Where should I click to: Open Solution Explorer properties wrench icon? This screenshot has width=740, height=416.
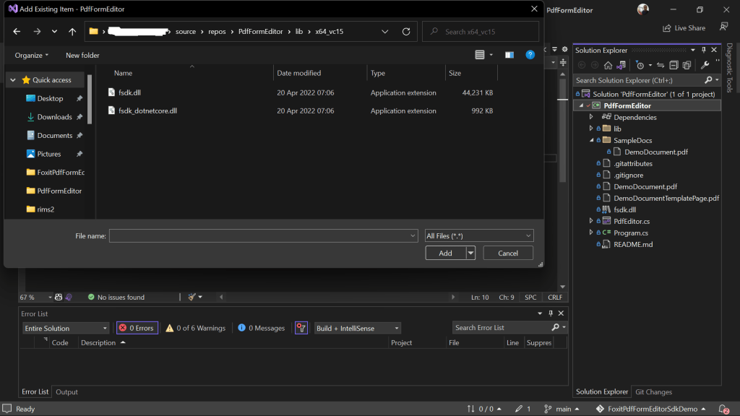coord(705,65)
